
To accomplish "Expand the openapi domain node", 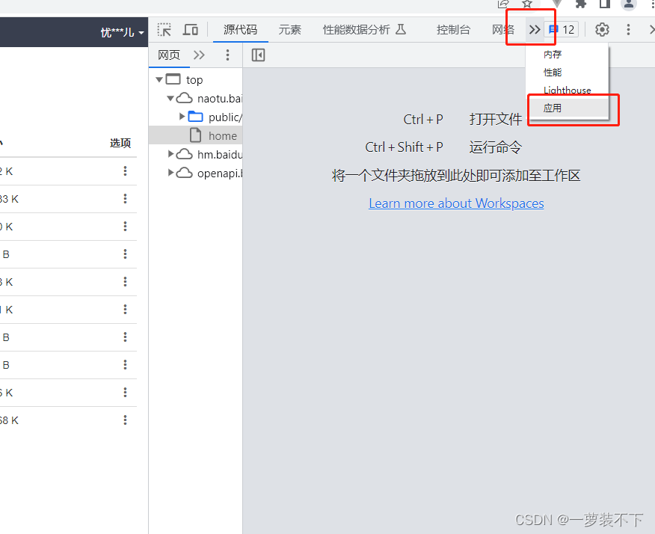I will point(170,172).
